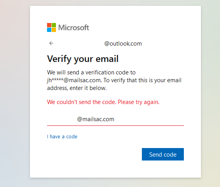Open the 'I have a code' link
The image size is (220, 187).
pos(62,136)
